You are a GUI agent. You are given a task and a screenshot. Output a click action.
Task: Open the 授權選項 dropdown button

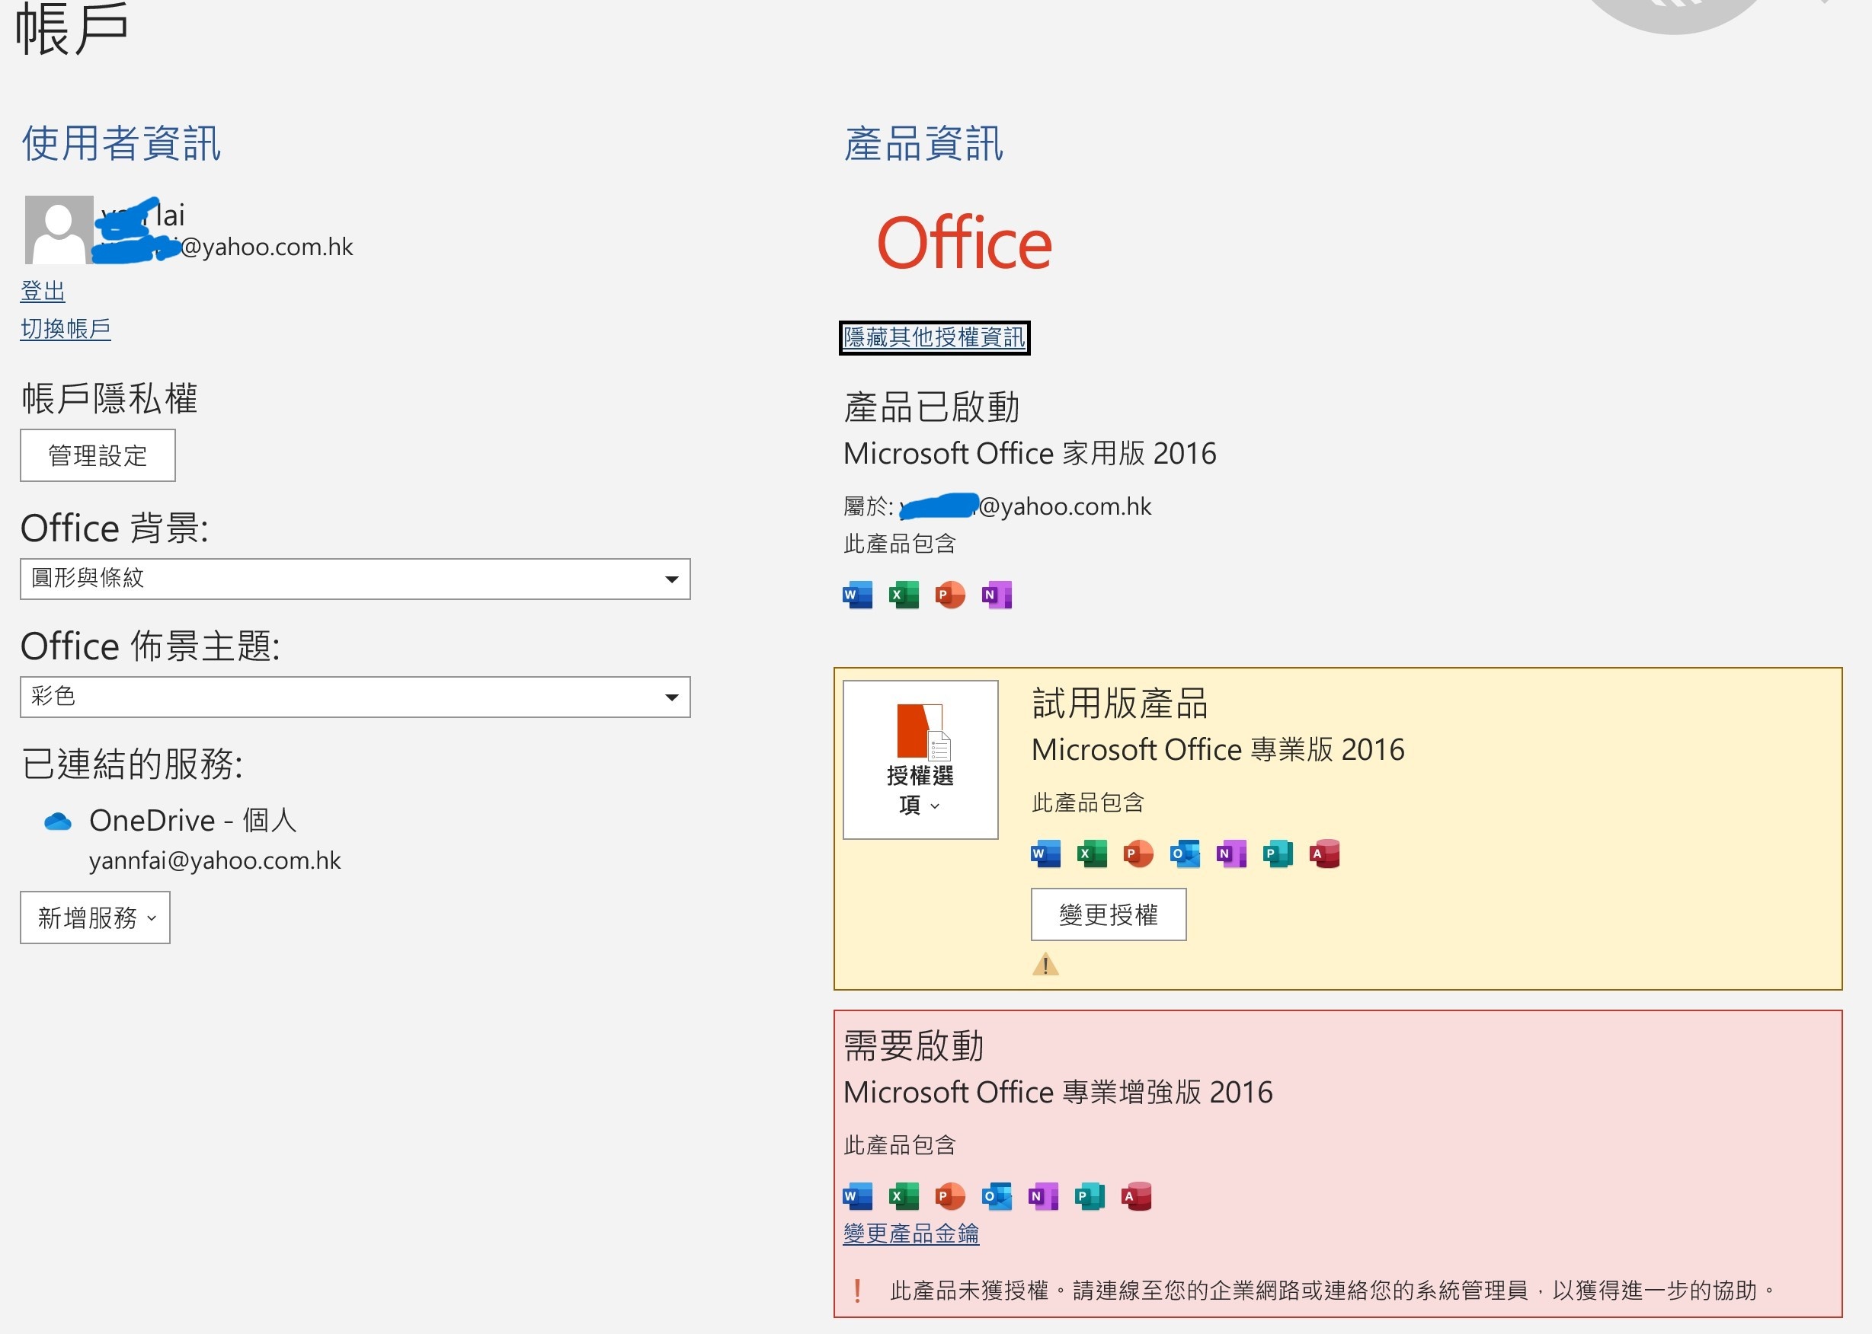click(920, 760)
